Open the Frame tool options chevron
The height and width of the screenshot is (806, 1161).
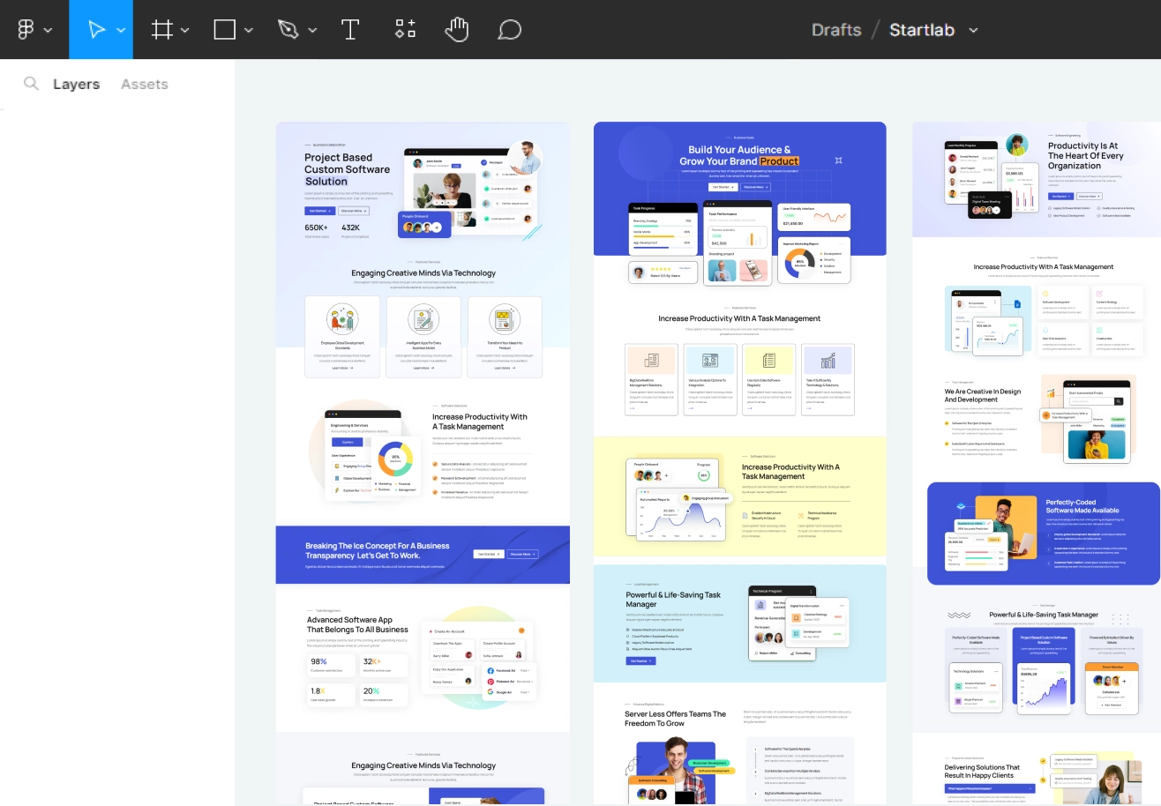185,31
